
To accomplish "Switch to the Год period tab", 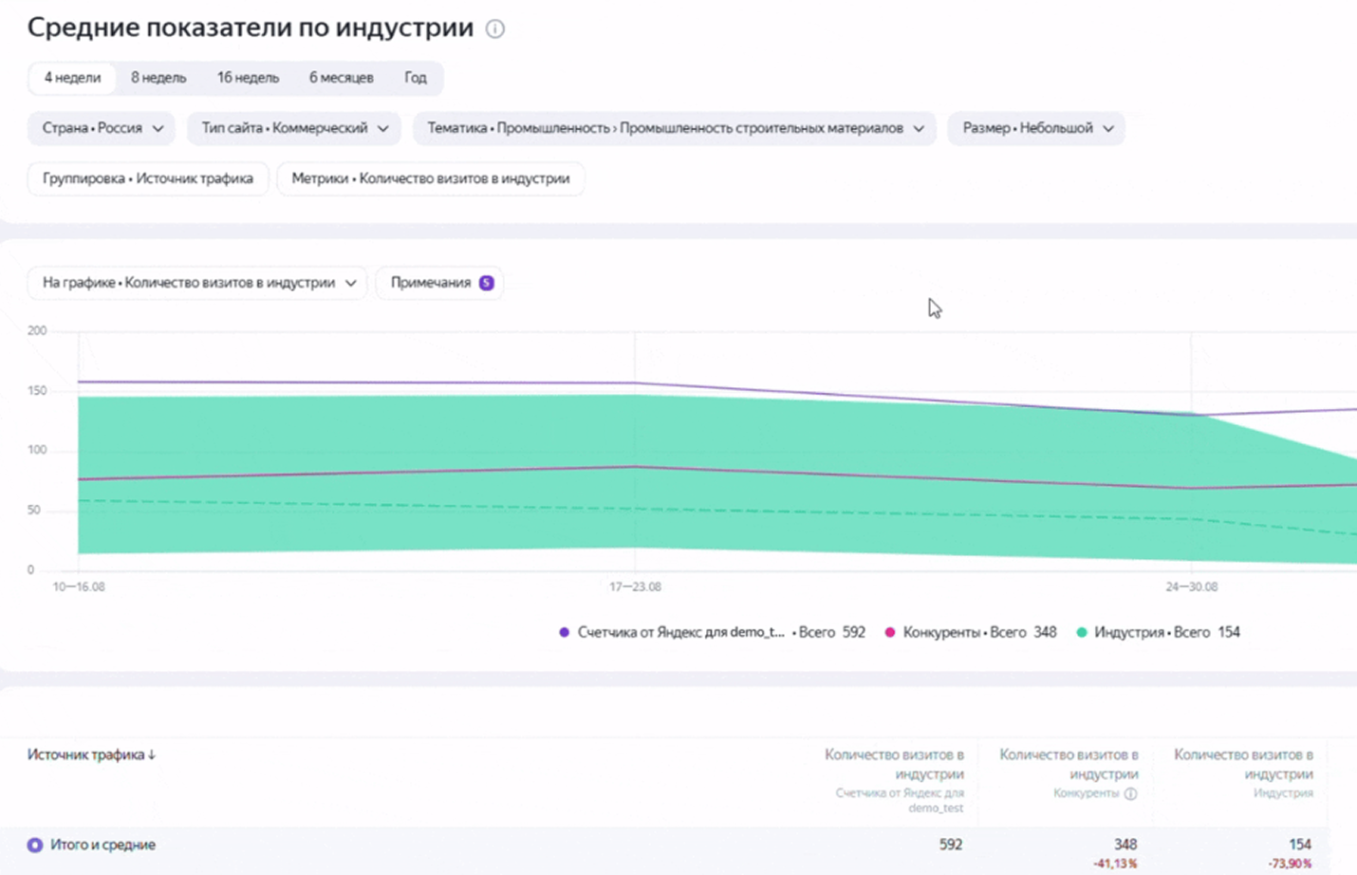I will pos(416,78).
